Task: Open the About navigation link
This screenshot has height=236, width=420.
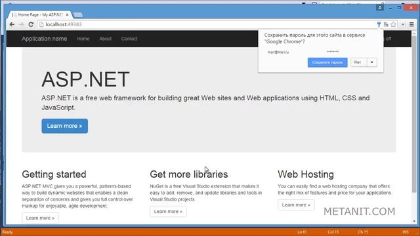Action: [x=105, y=39]
